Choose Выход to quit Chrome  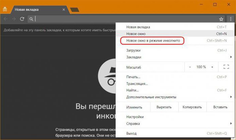[x=175, y=133]
